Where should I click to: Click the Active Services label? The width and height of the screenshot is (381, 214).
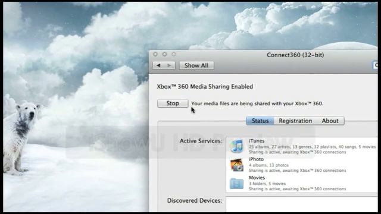coord(201,141)
